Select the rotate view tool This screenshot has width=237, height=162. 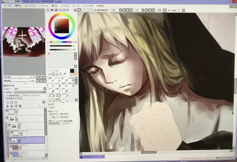coord(57,74)
